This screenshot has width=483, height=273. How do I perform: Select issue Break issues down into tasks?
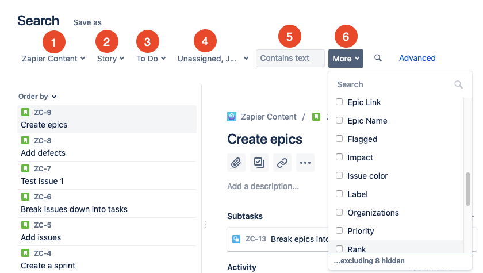point(107,203)
